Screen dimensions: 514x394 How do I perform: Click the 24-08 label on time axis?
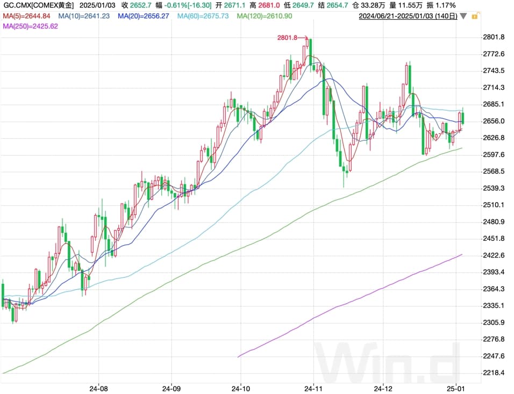(98, 388)
